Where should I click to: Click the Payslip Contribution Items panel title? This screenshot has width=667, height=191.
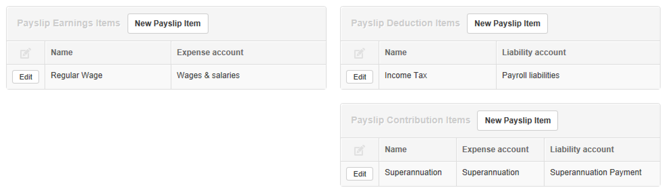point(411,120)
